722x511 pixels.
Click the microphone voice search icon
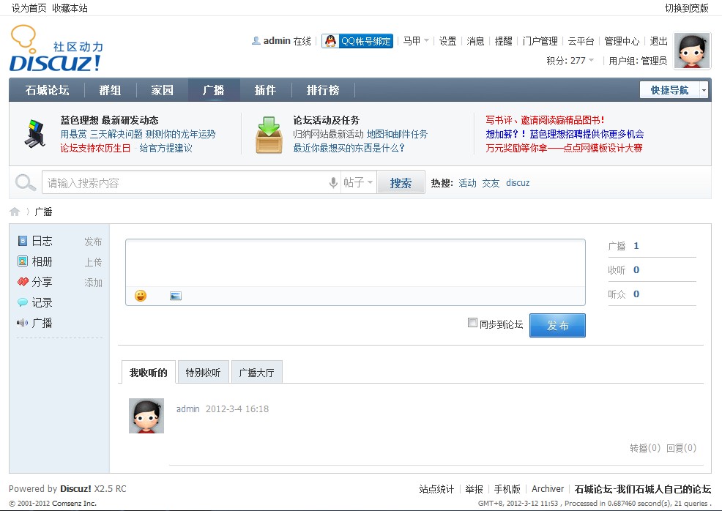(333, 183)
